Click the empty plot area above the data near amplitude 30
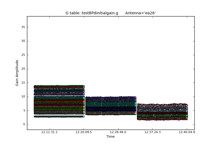The image size is (216, 162). click(111, 41)
